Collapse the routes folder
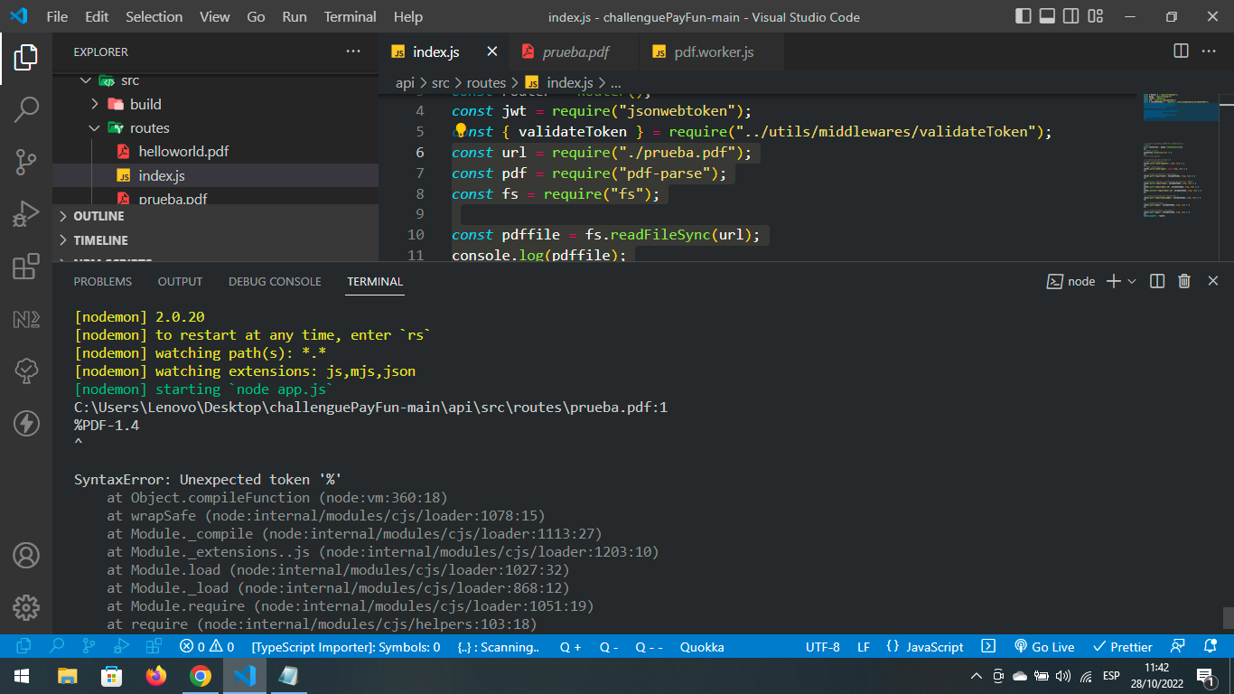This screenshot has height=694, width=1234. pos(94,128)
